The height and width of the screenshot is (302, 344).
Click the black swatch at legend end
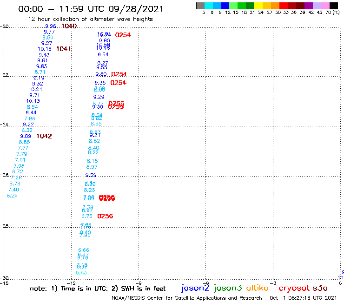click(333, 6)
